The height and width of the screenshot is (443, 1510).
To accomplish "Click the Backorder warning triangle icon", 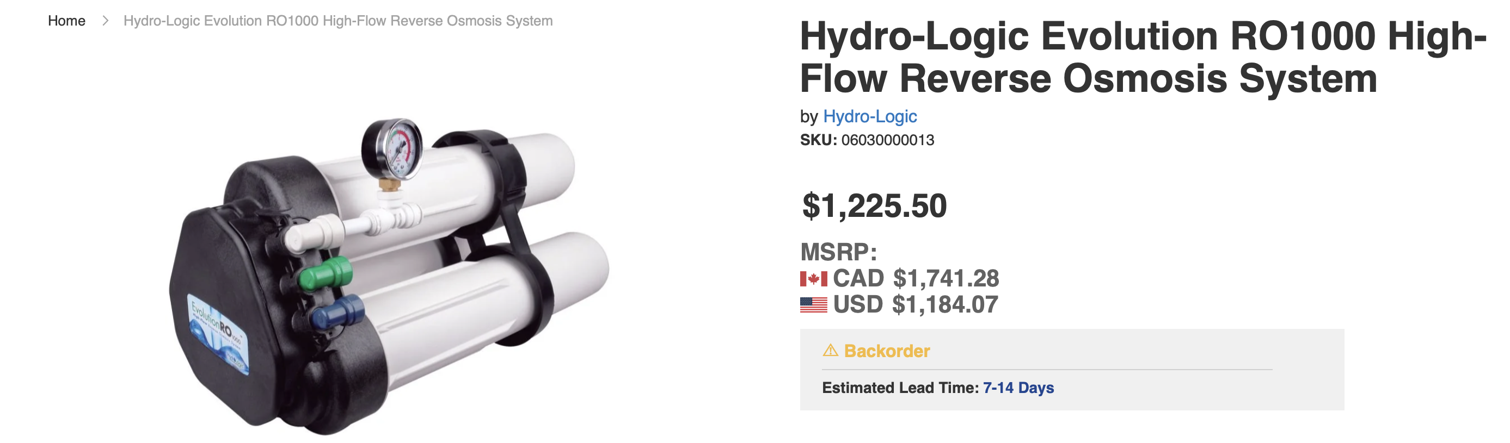I will (830, 351).
